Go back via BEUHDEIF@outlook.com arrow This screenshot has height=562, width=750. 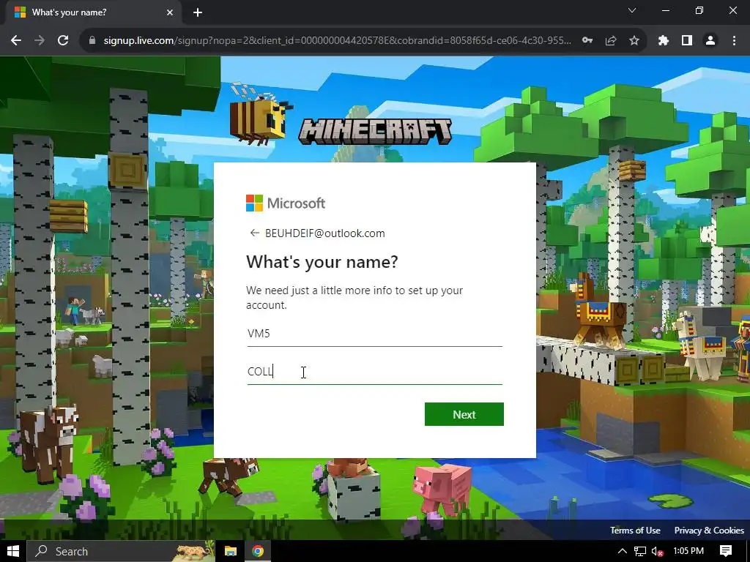254,233
